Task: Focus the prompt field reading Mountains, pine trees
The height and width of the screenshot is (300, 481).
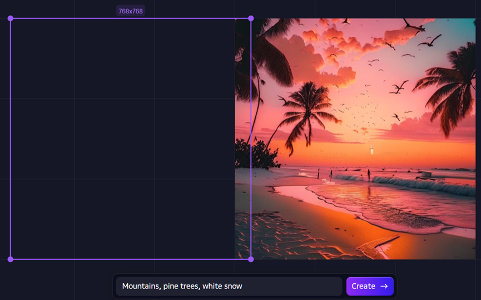Action: point(229,286)
